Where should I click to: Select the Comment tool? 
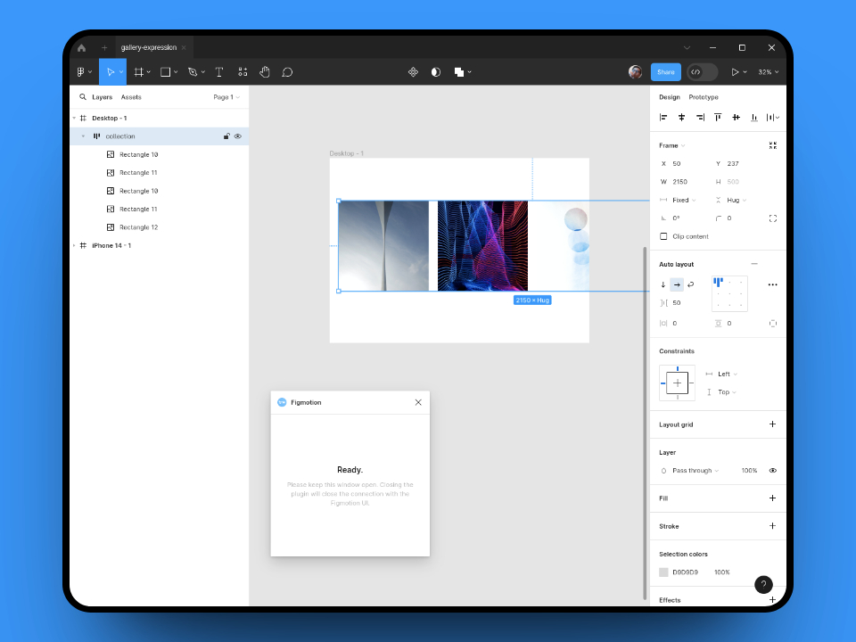[287, 72]
